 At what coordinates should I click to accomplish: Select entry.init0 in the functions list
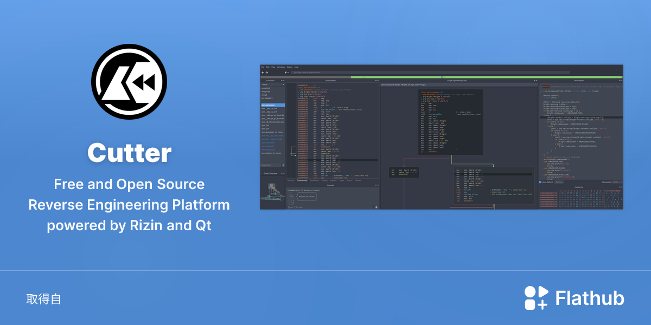click(273, 92)
